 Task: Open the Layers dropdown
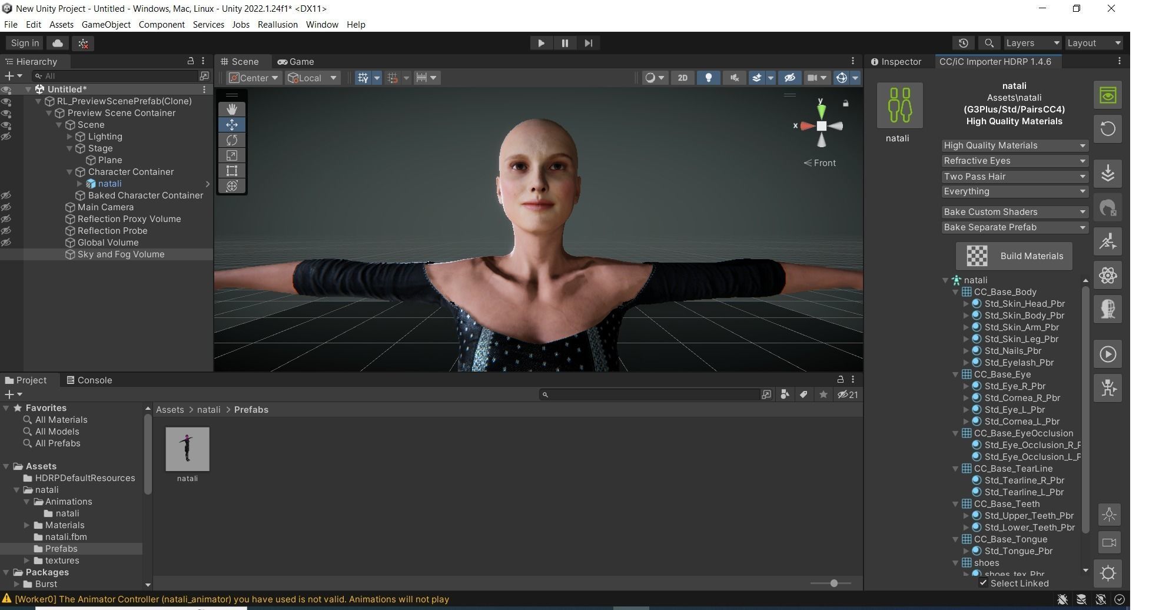1032,43
